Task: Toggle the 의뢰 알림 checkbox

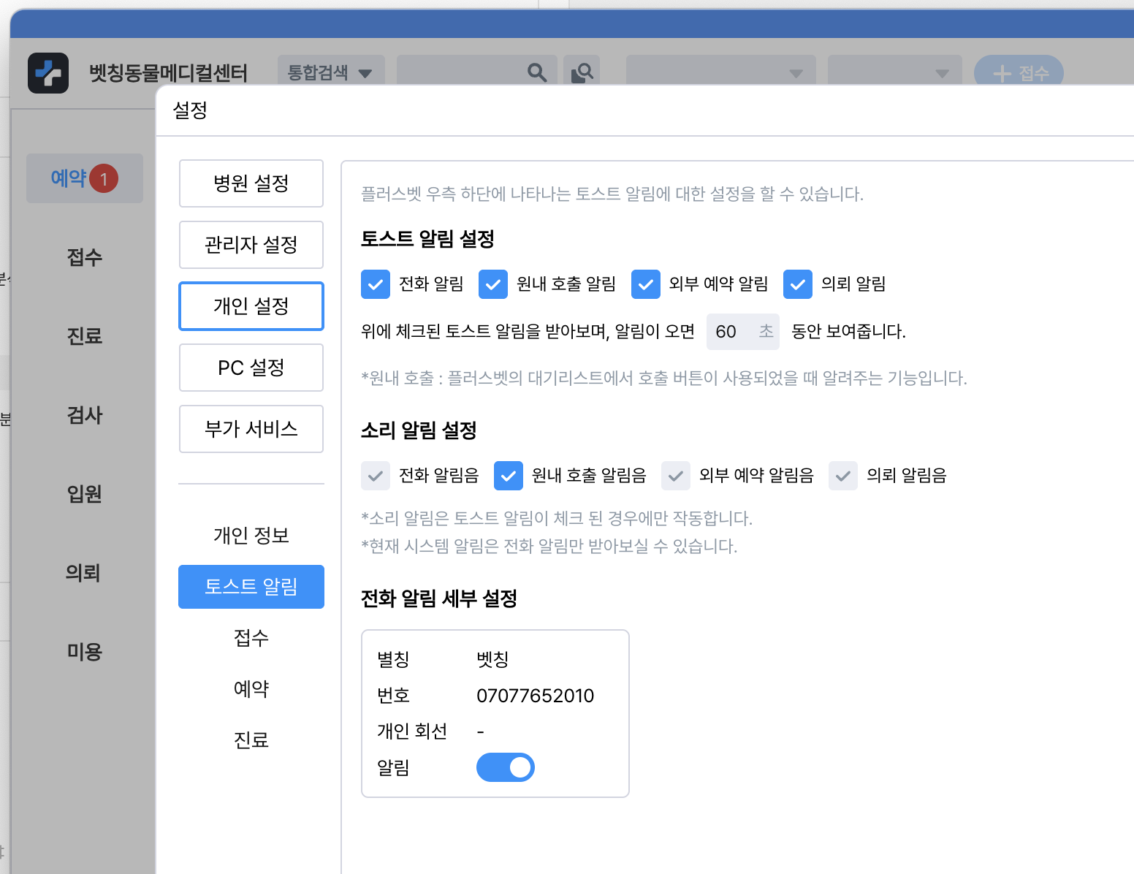Action: click(x=798, y=284)
